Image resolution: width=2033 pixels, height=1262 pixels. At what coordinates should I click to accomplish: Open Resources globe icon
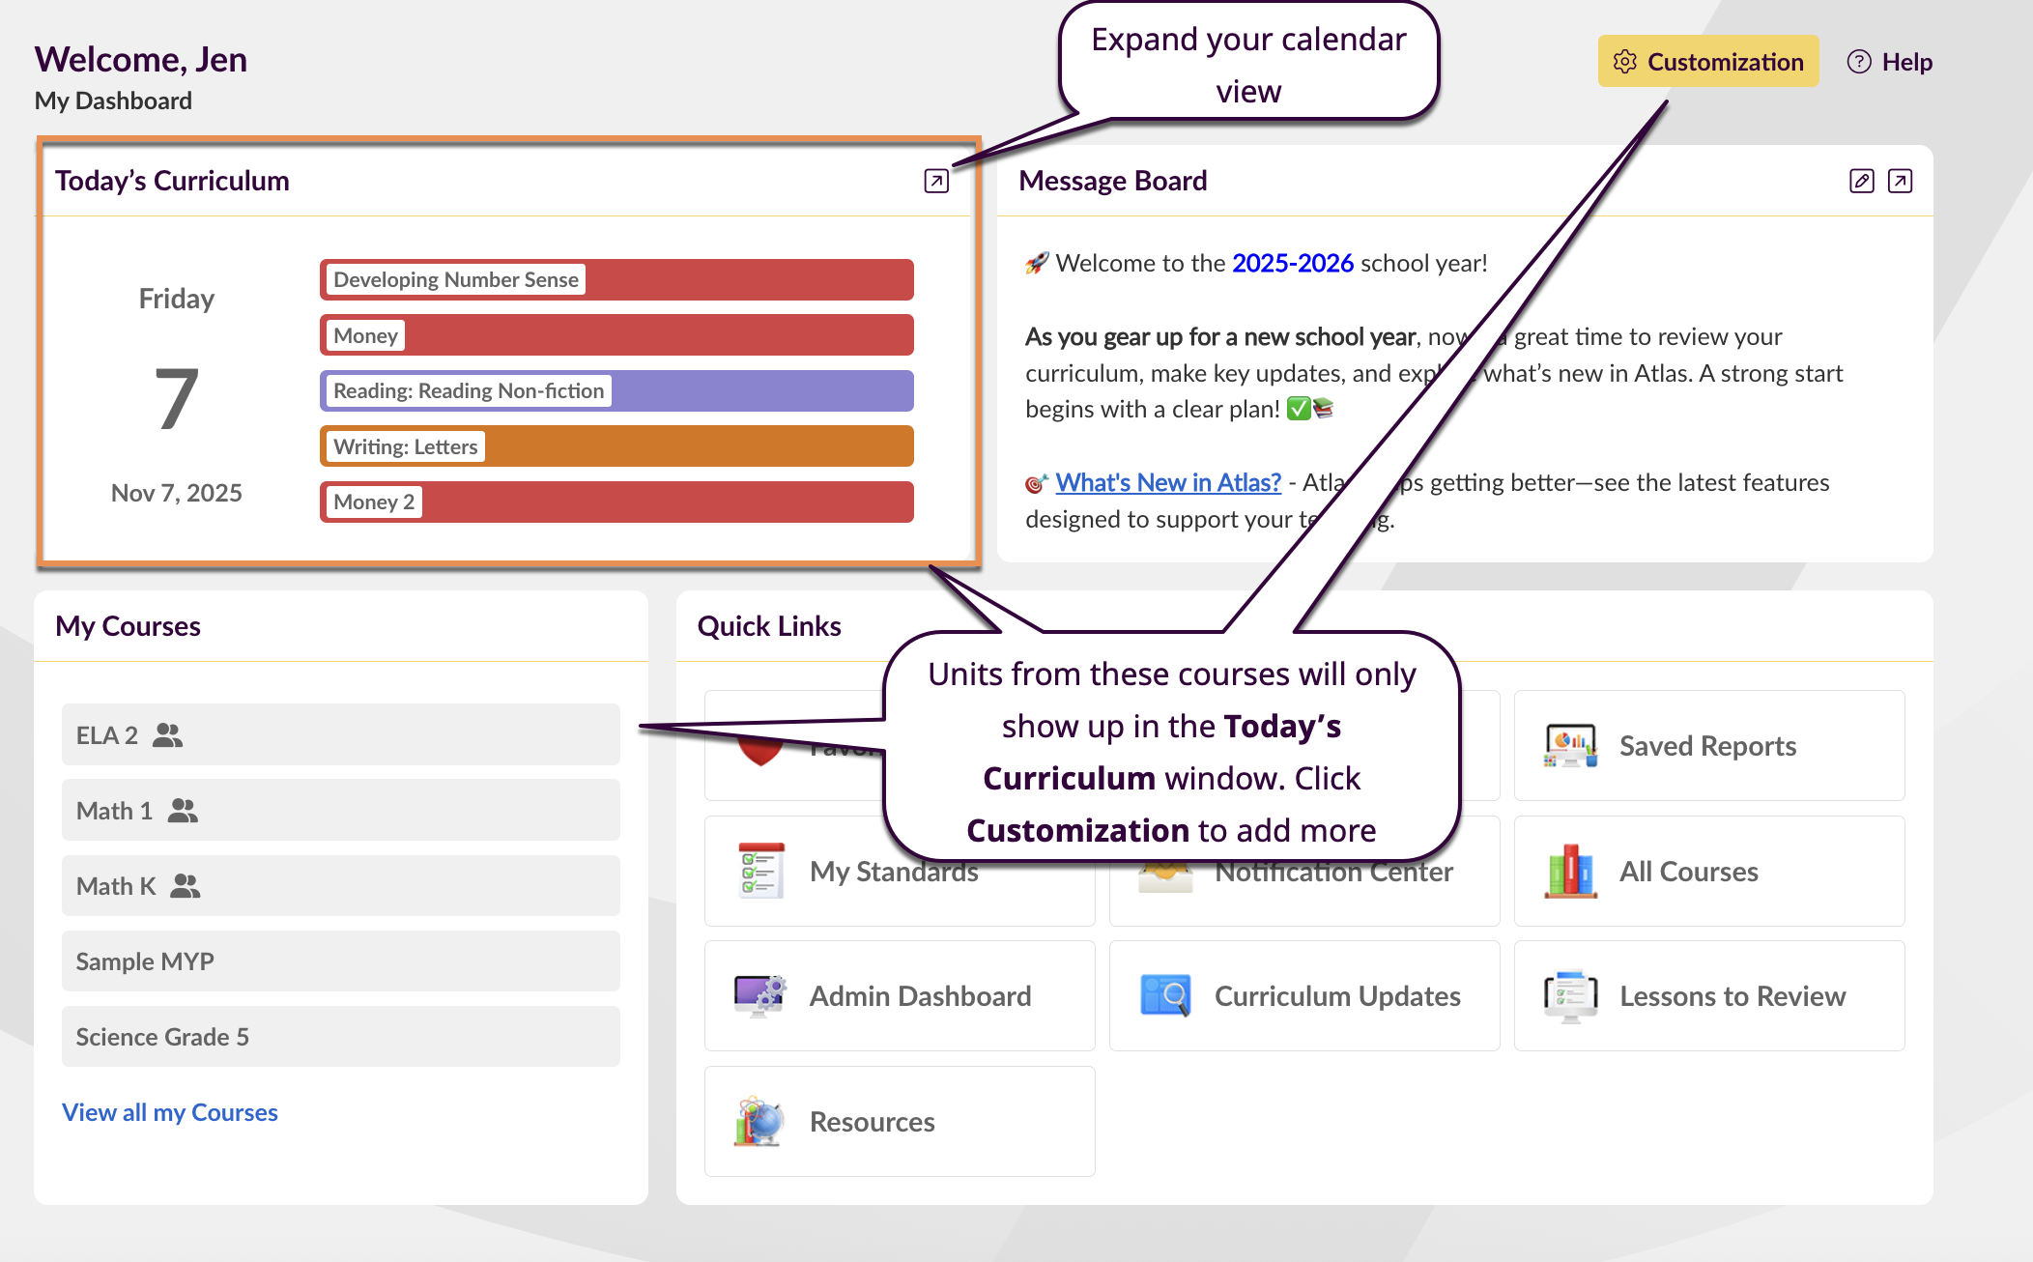[x=759, y=1122]
